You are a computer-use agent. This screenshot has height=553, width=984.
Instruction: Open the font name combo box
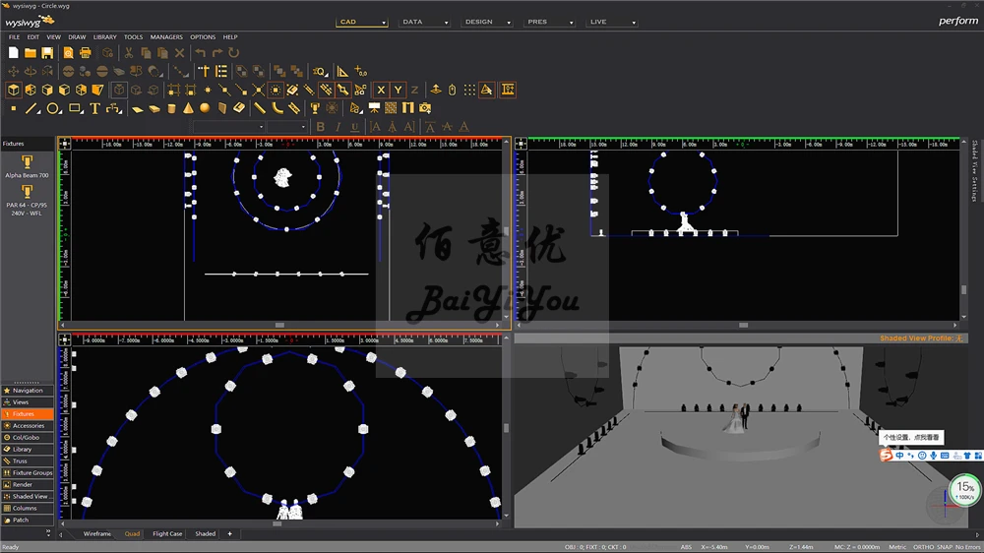coord(228,127)
